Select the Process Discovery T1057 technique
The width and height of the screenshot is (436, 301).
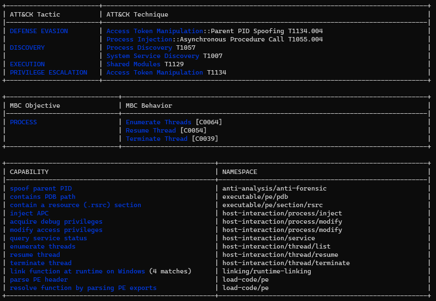[139, 47]
